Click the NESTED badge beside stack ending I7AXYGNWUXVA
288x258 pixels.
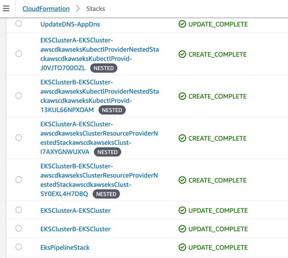pos(108,152)
